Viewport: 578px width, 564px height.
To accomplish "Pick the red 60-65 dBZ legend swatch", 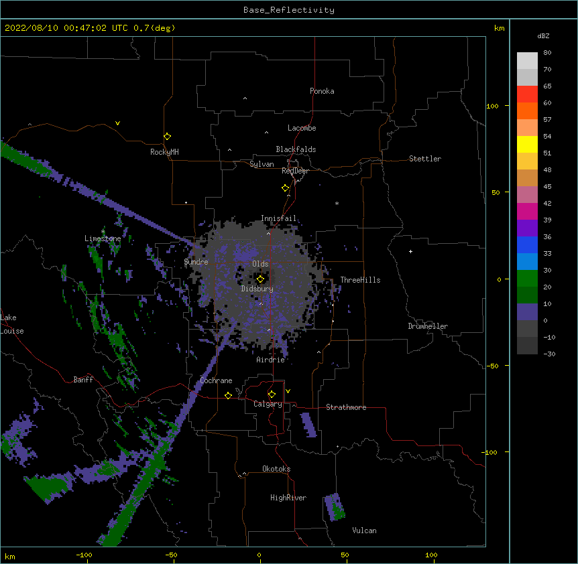I will point(527,94).
